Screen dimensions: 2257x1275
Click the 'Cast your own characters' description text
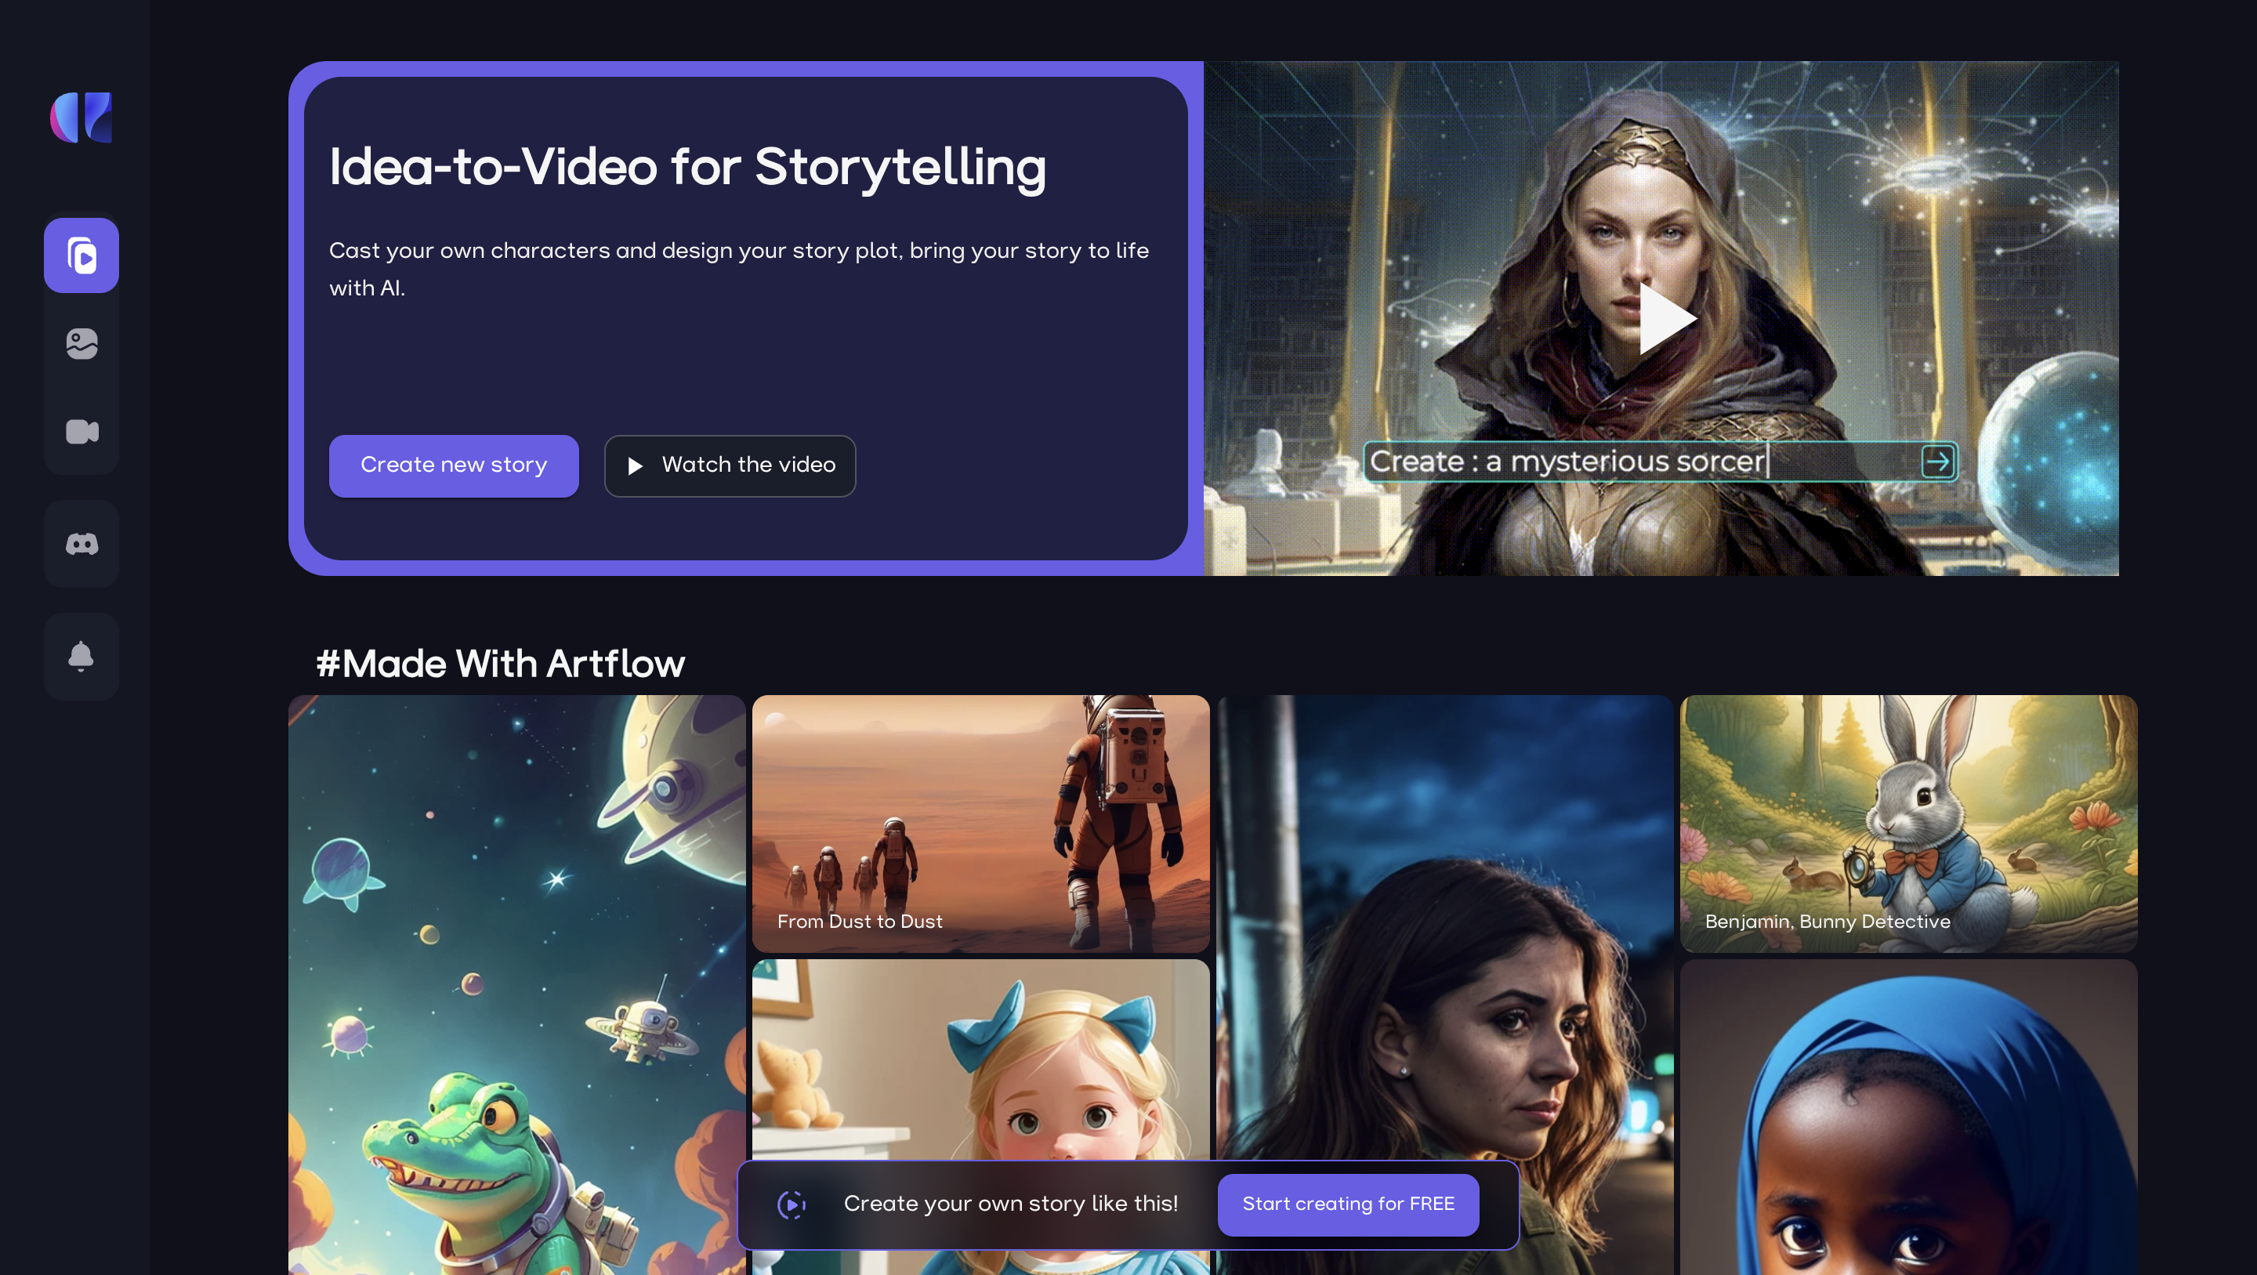[738, 269]
